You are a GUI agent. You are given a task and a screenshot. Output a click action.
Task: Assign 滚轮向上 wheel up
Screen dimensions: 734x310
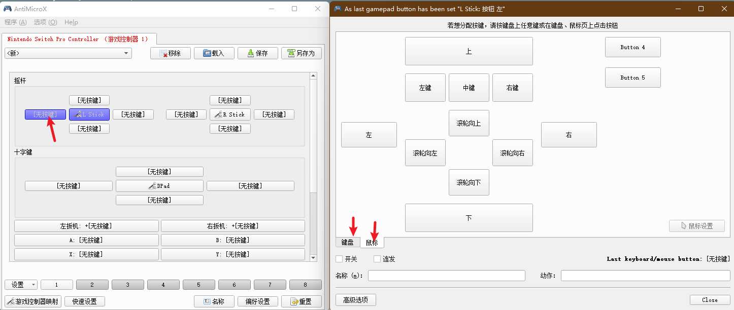(469, 123)
